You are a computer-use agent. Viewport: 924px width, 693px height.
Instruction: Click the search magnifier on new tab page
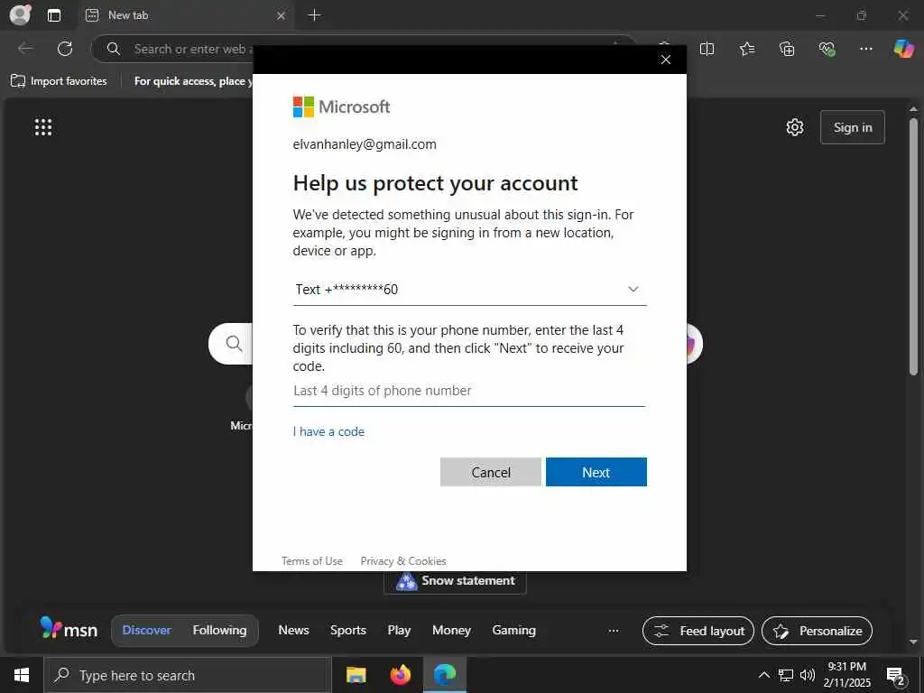[234, 344]
